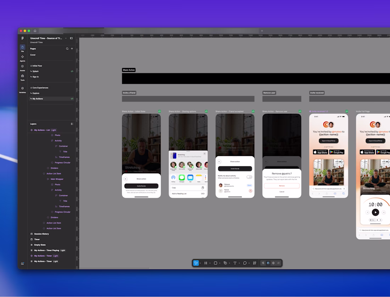The width and height of the screenshot is (390, 297).
Task: Go to home tab icon
Action: pos(35,31)
